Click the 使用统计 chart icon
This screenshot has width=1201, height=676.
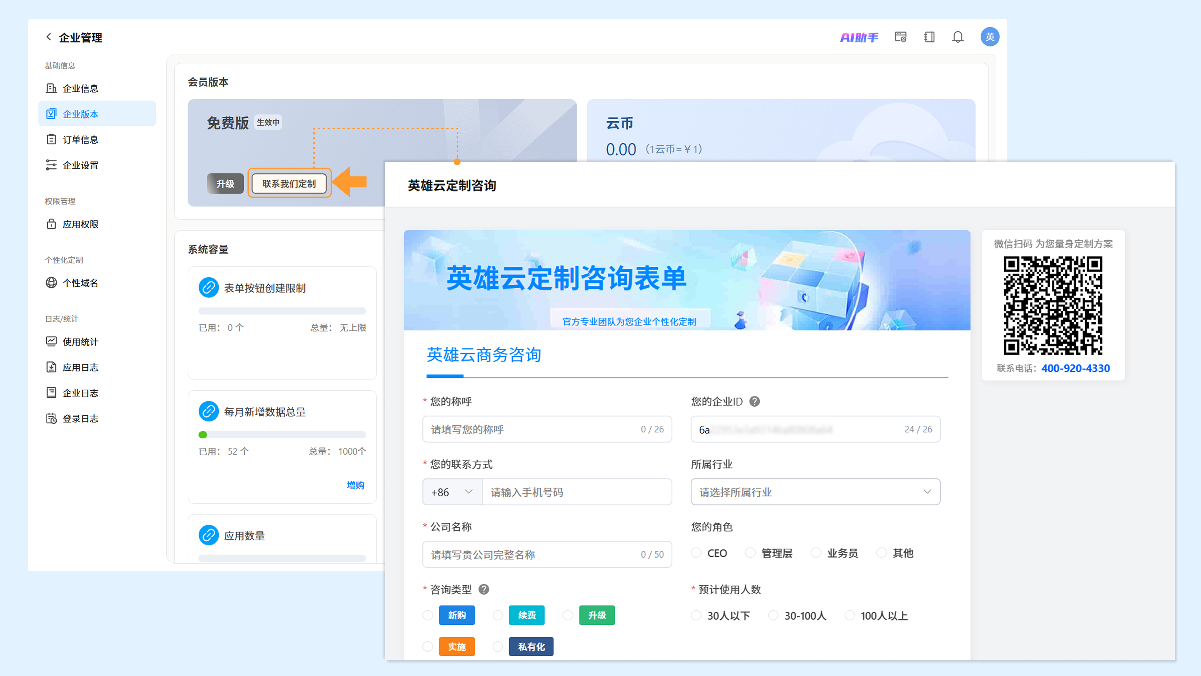click(x=51, y=341)
